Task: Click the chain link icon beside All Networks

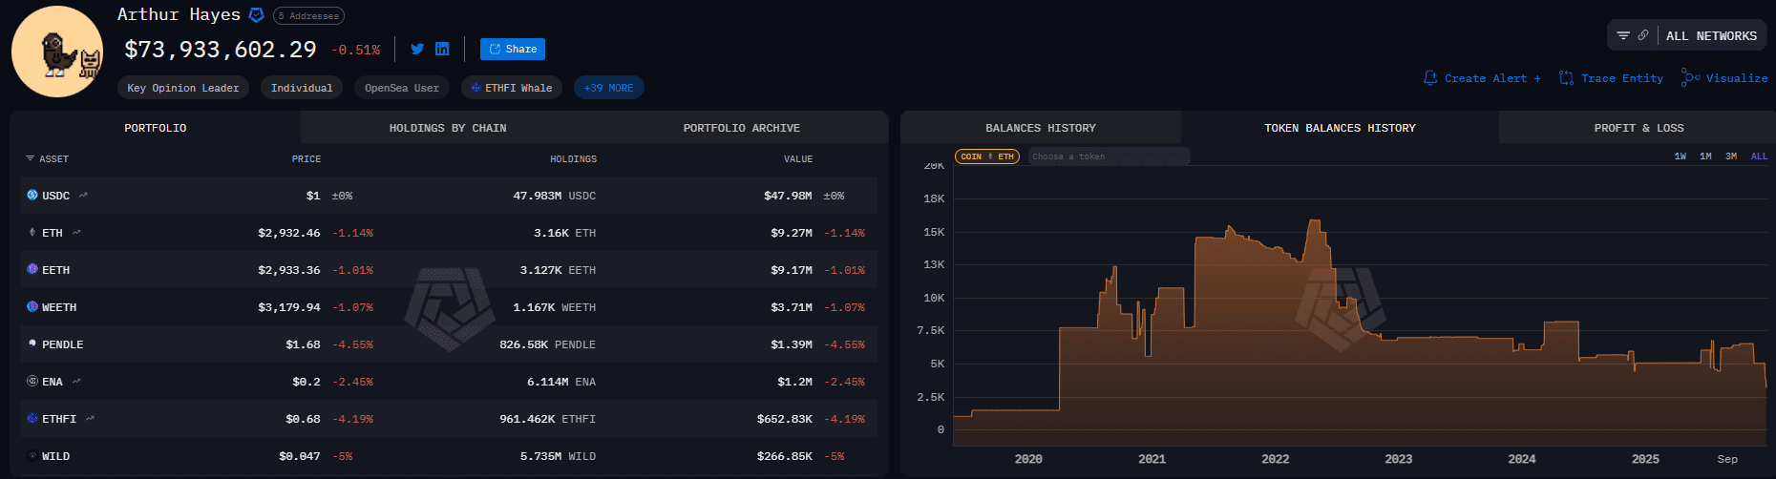Action: coord(1643,35)
